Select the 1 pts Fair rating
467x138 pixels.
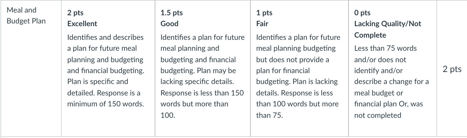(x=299, y=68)
